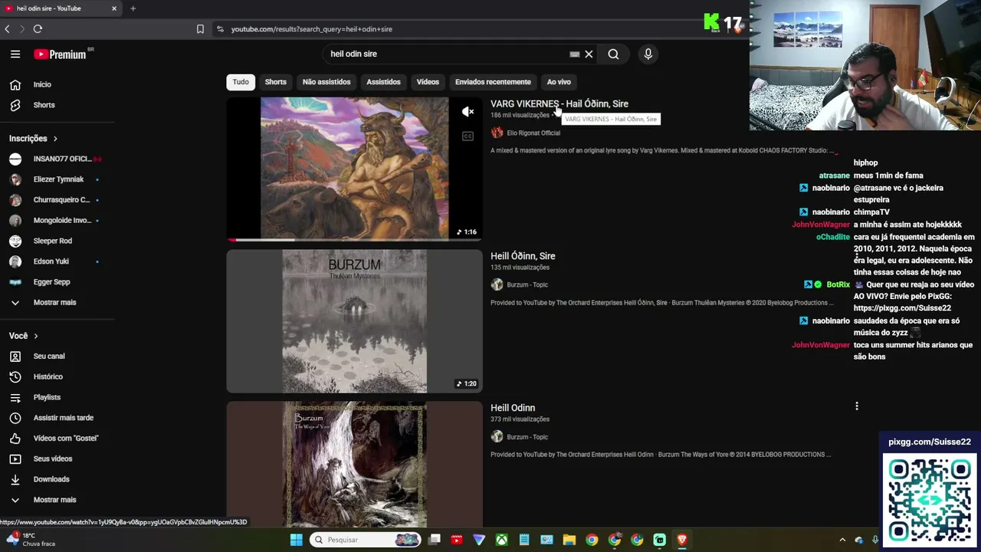The height and width of the screenshot is (552, 981).
Task: Open the Xbox app on the taskbar
Action: tap(501, 540)
